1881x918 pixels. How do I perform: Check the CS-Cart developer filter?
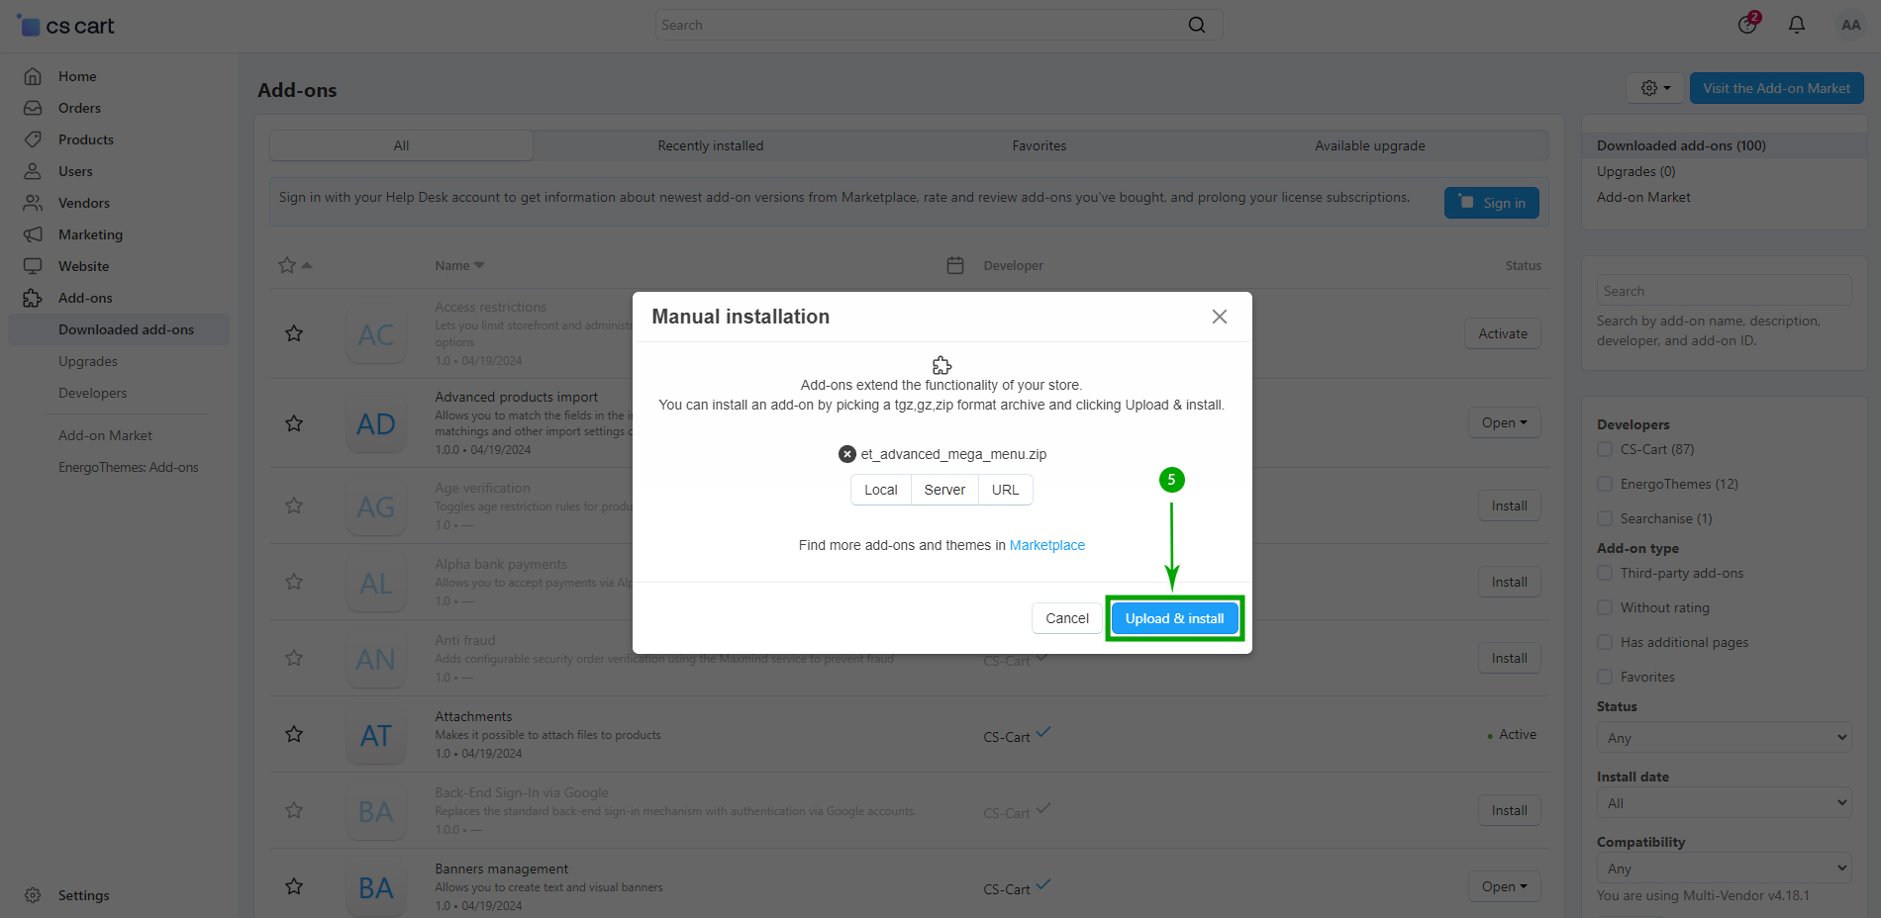(1605, 449)
